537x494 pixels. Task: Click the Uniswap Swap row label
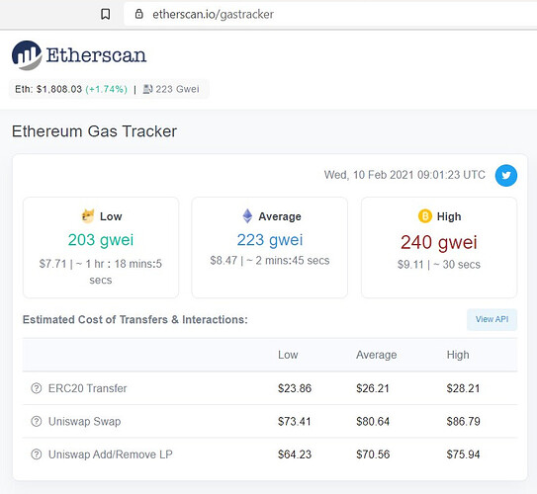pos(85,422)
